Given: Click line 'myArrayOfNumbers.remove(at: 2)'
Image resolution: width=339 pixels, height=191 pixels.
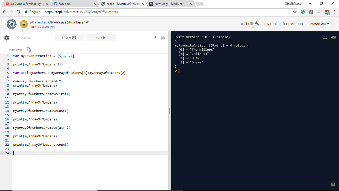Looking at the screenshot, I should (42, 128).
